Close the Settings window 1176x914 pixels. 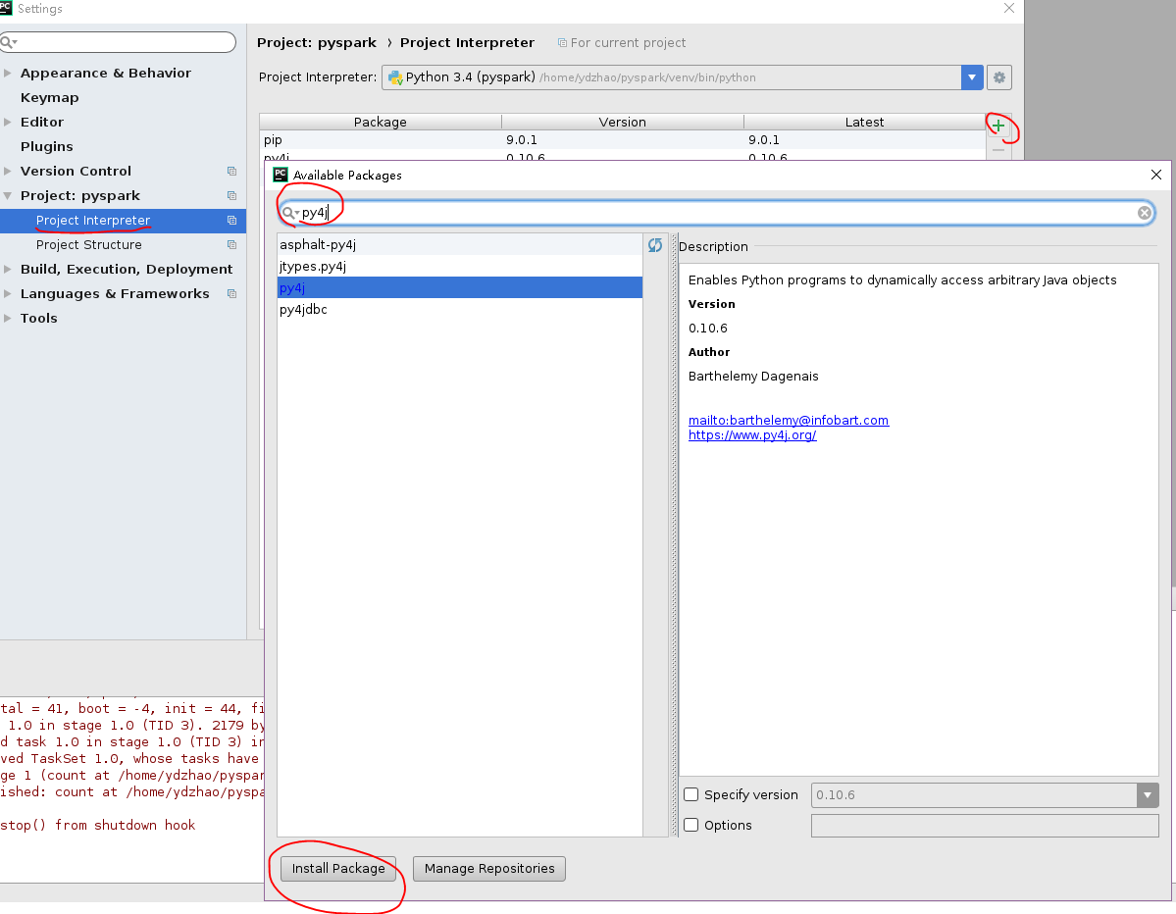[x=1008, y=8]
